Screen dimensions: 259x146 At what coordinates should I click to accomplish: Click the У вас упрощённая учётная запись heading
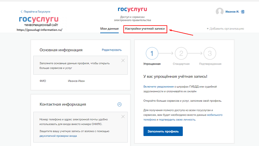[175, 77]
